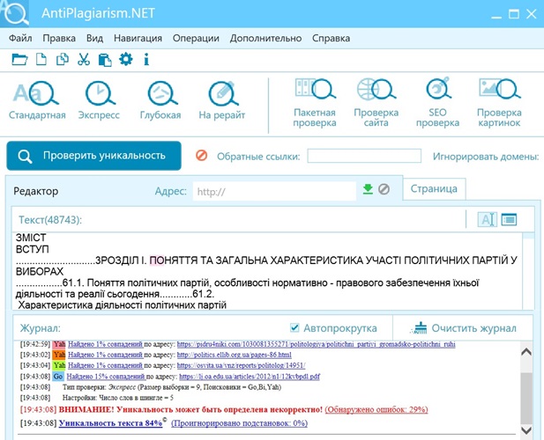Image resolution: width=544 pixels, height=440 pixels.
Task: Click the Игнорировать домены label
Action: coord(486,157)
